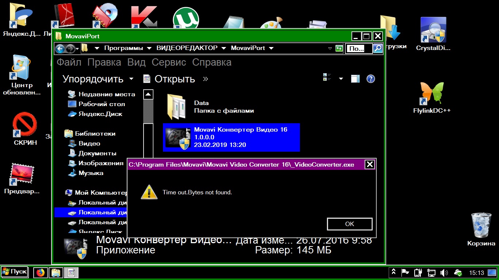Open the Вид menu
499x280 pixels.
(x=136, y=62)
